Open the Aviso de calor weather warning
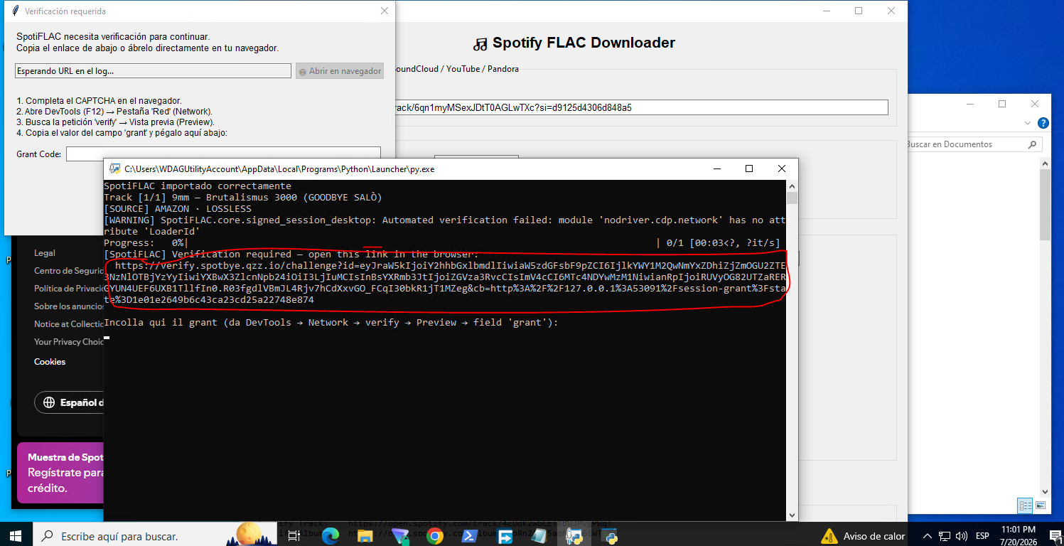 tap(863, 536)
